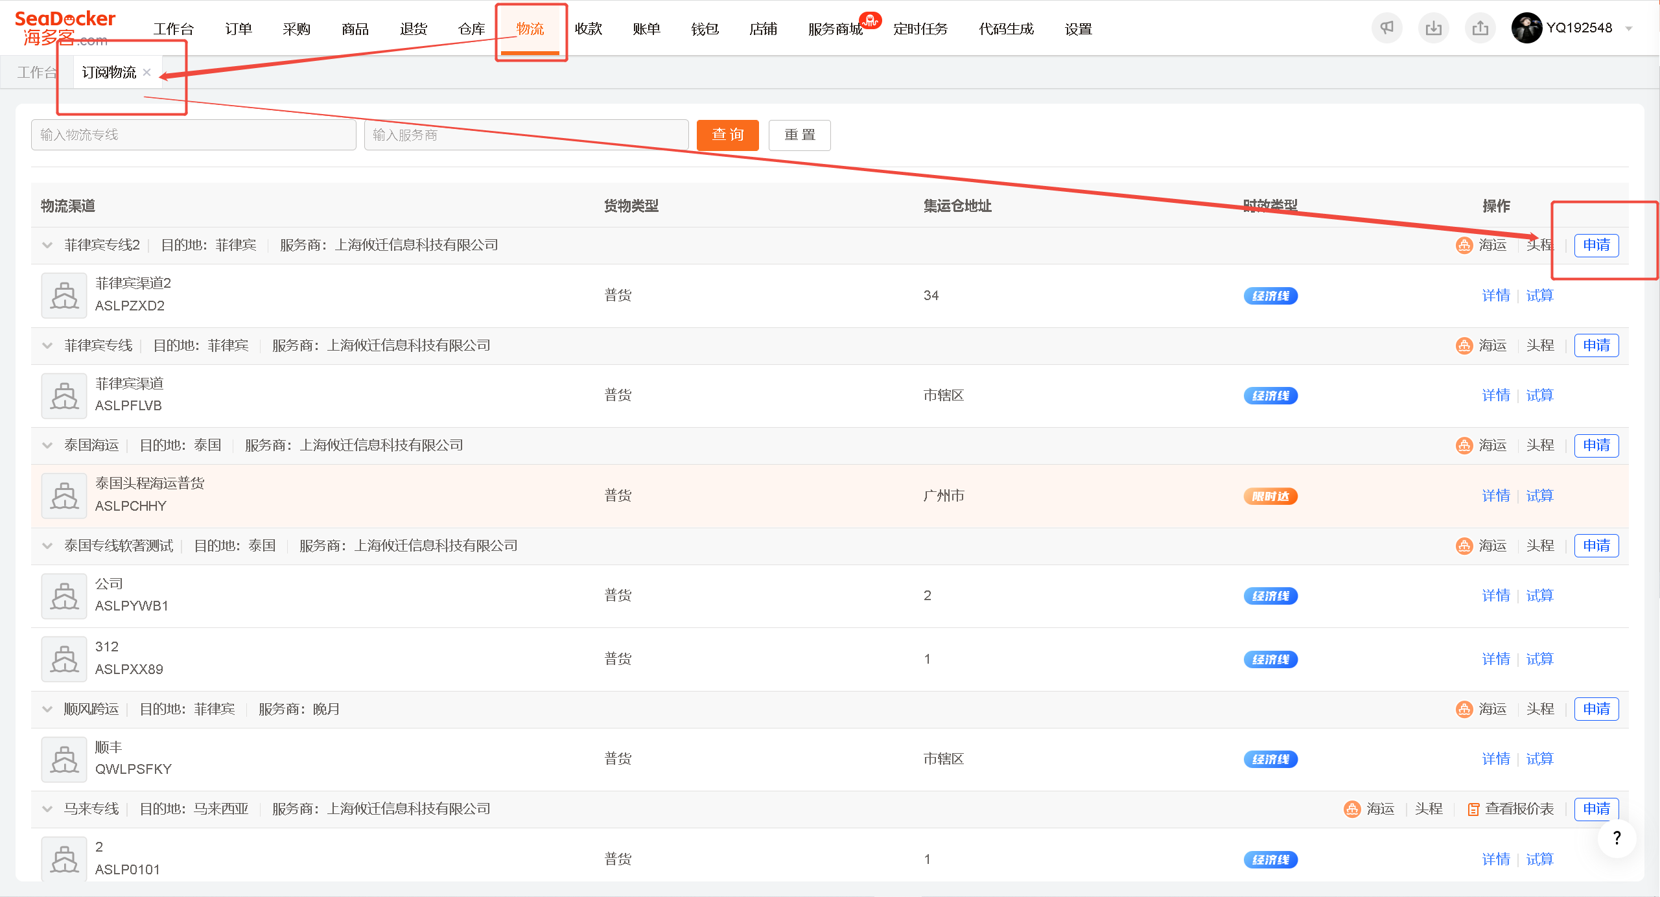Collapse the 泰国海运 group
This screenshot has width=1660, height=897.
pyautogui.click(x=47, y=445)
